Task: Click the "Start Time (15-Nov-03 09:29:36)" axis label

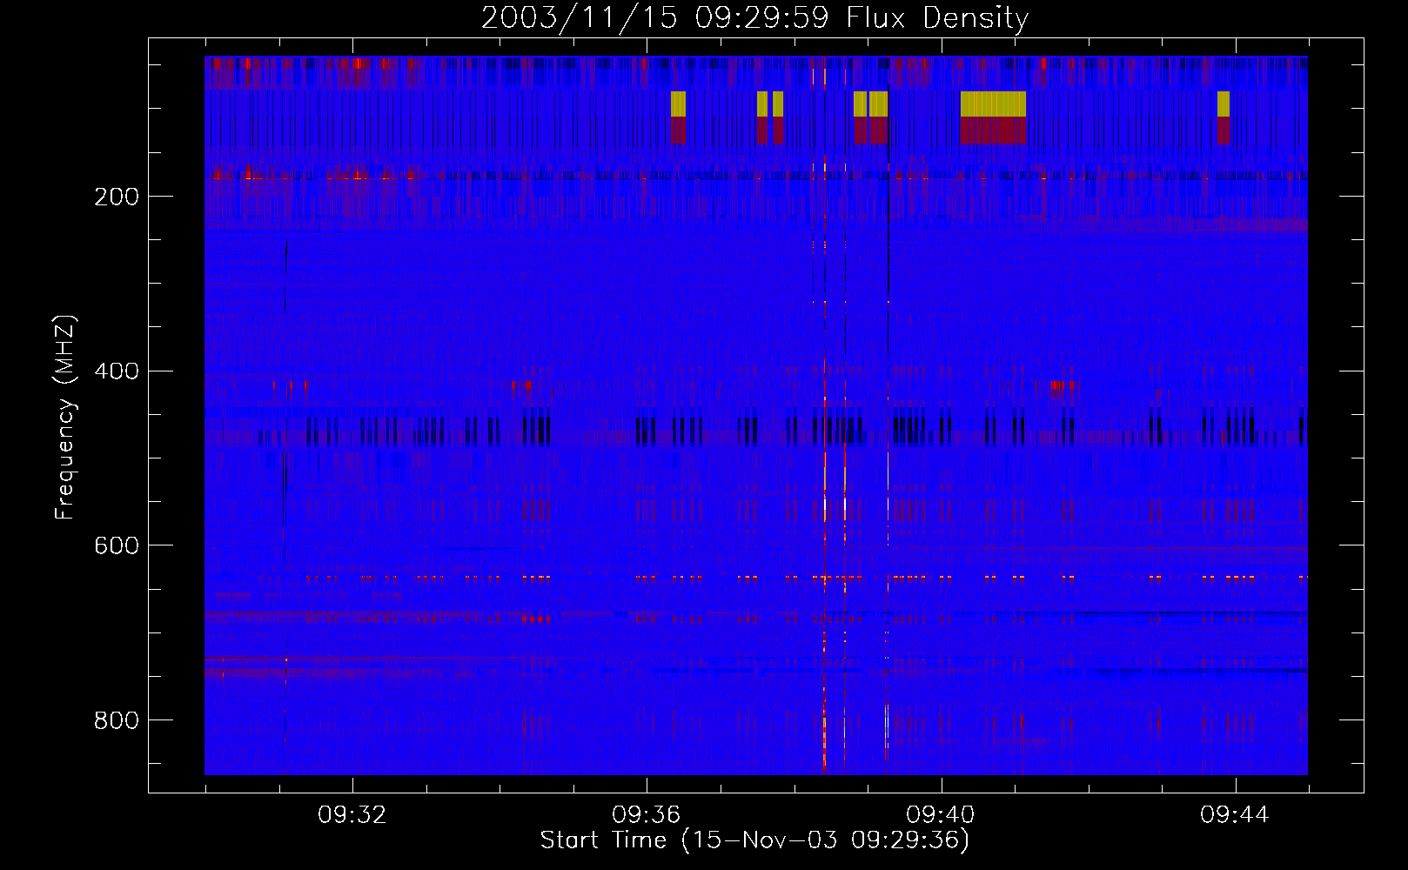Action: 754,840
